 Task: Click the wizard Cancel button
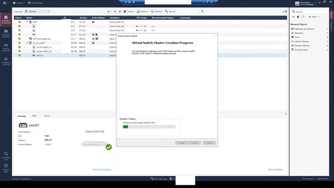[x=209, y=143]
